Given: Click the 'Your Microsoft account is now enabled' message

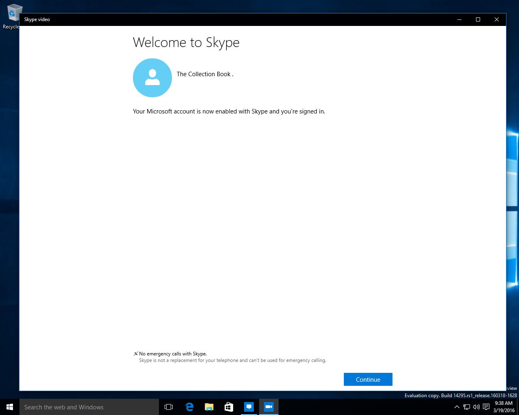Looking at the screenshot, I should (229, 111).
